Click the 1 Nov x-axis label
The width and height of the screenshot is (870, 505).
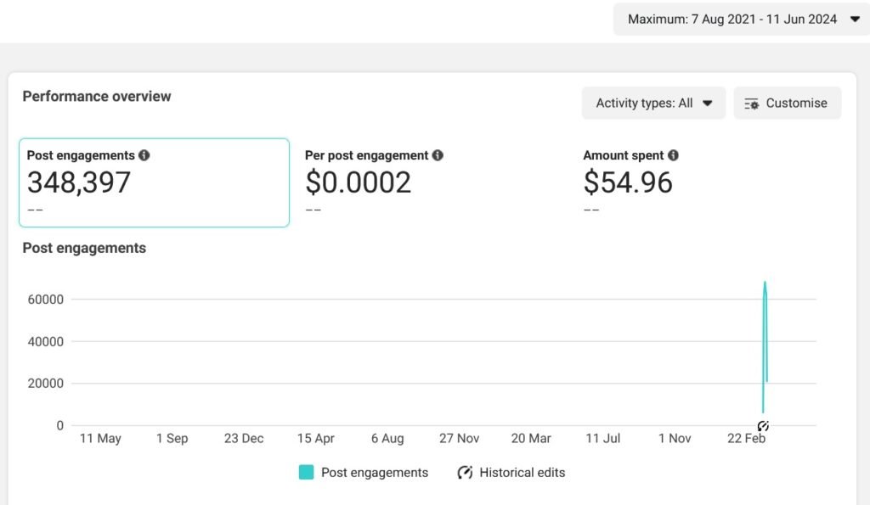[x=675, y=439]
